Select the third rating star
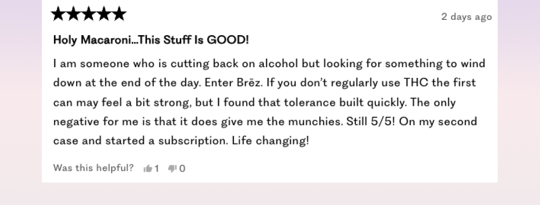The width and height of the screenshot is (540, 205). 89,14
